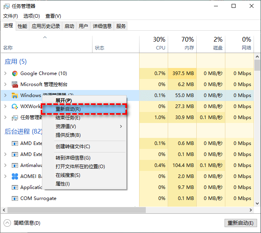This screenshot has width=261, height=233.
Task: Click the Antimalware process icon
Action: click(x=15, y=165)
